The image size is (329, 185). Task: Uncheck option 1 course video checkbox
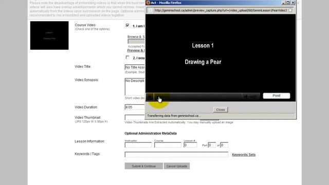(x=127, y=25)
